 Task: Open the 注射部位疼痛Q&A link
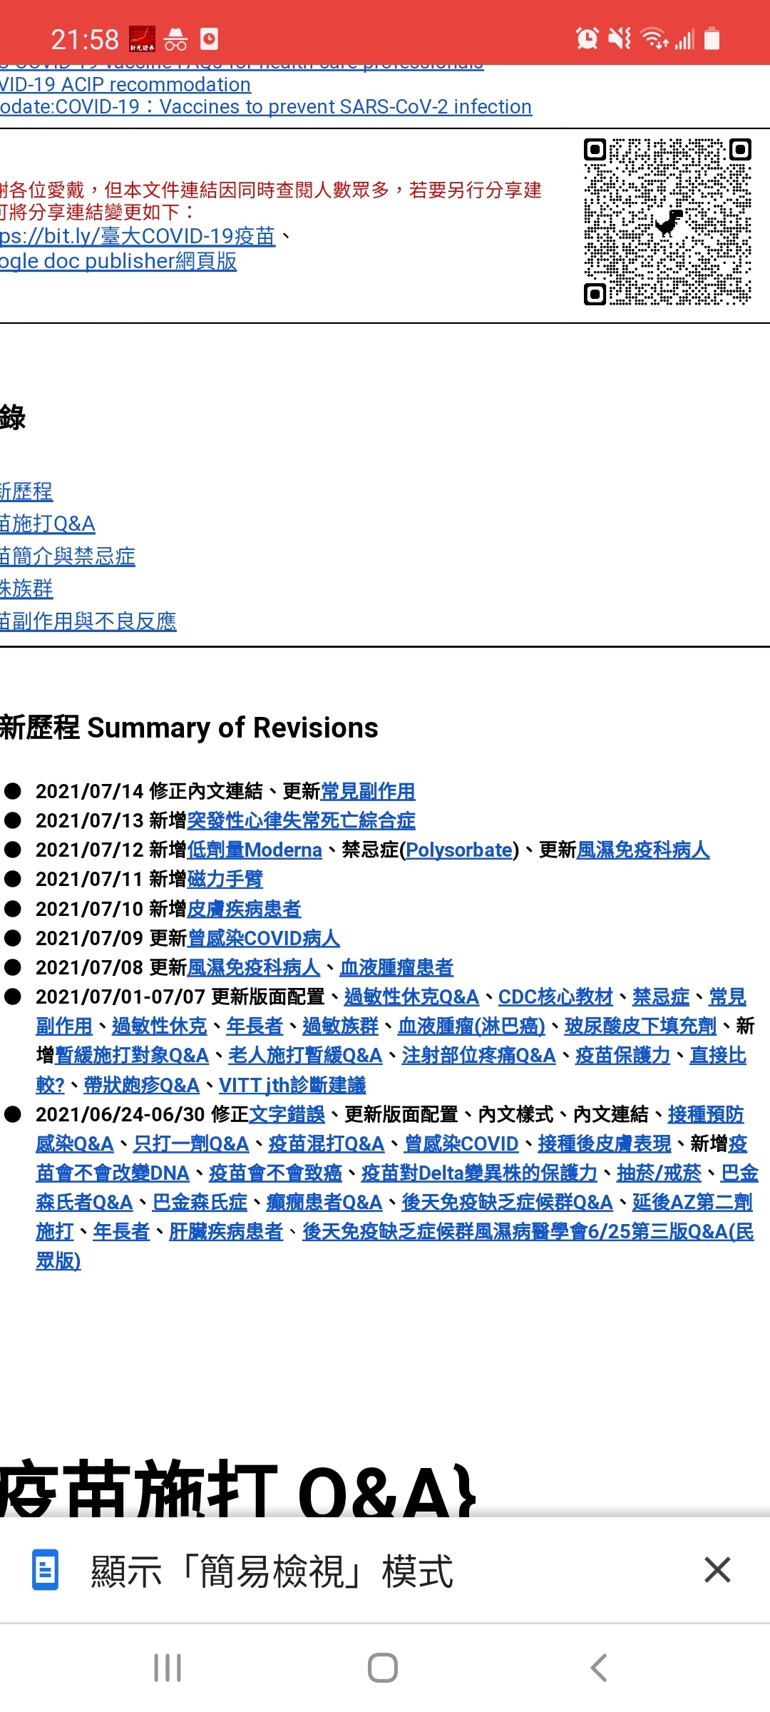pyautogui.click(x=478, y=1055)
